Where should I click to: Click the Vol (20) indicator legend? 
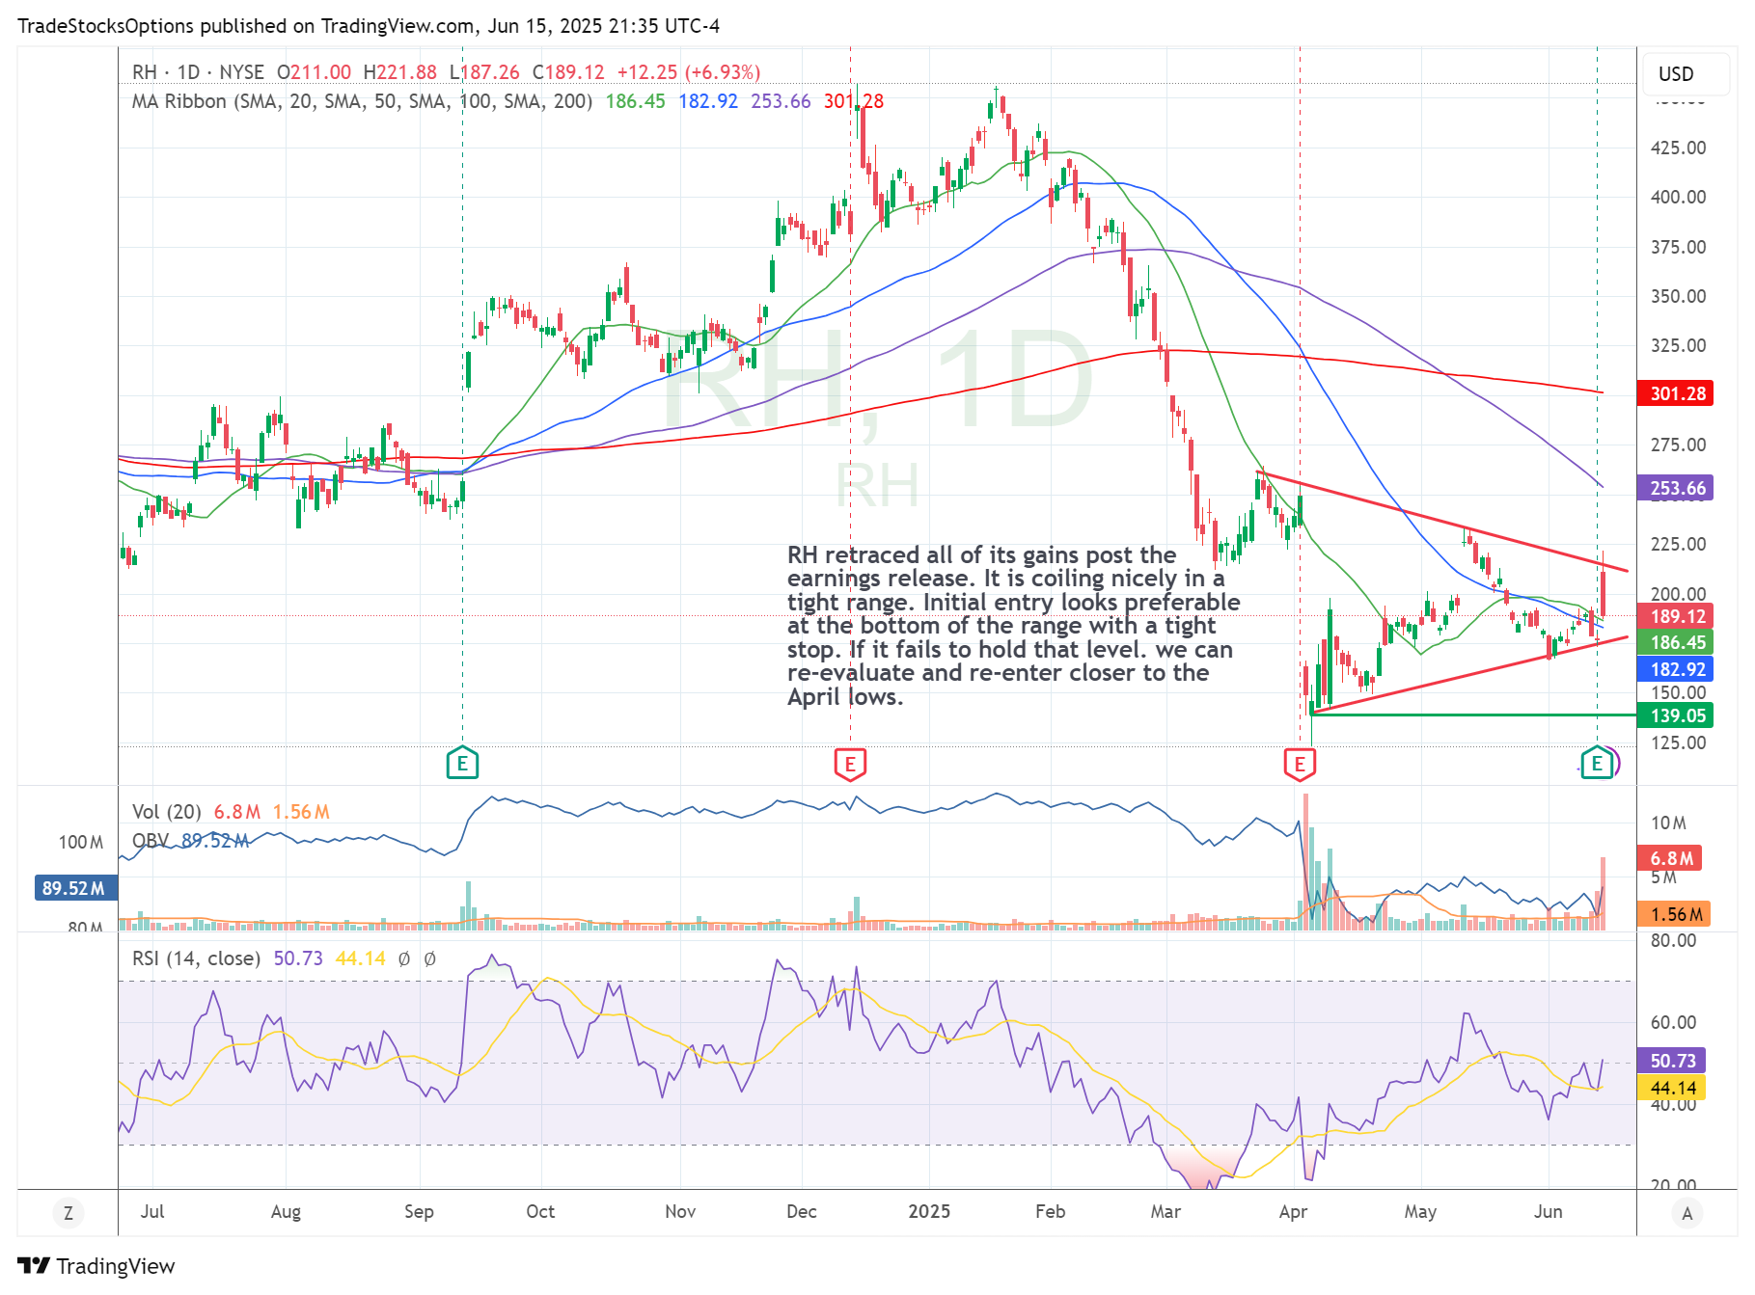[x=167, y=812]
